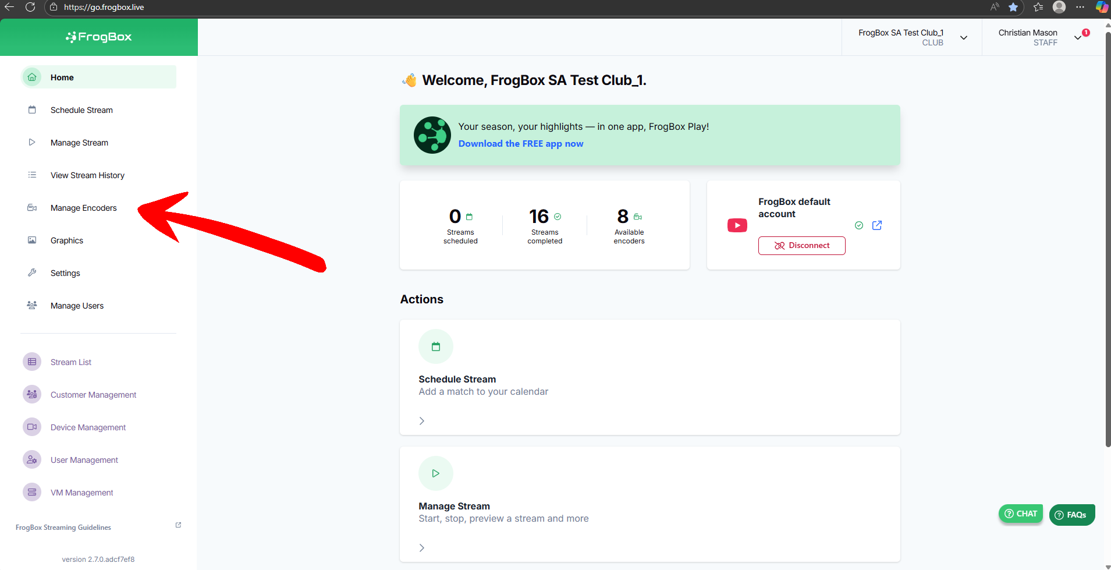This screenshot has height=570, width=1111.
Task: Open the FAQs button
Action: [x=1072, y=515]
